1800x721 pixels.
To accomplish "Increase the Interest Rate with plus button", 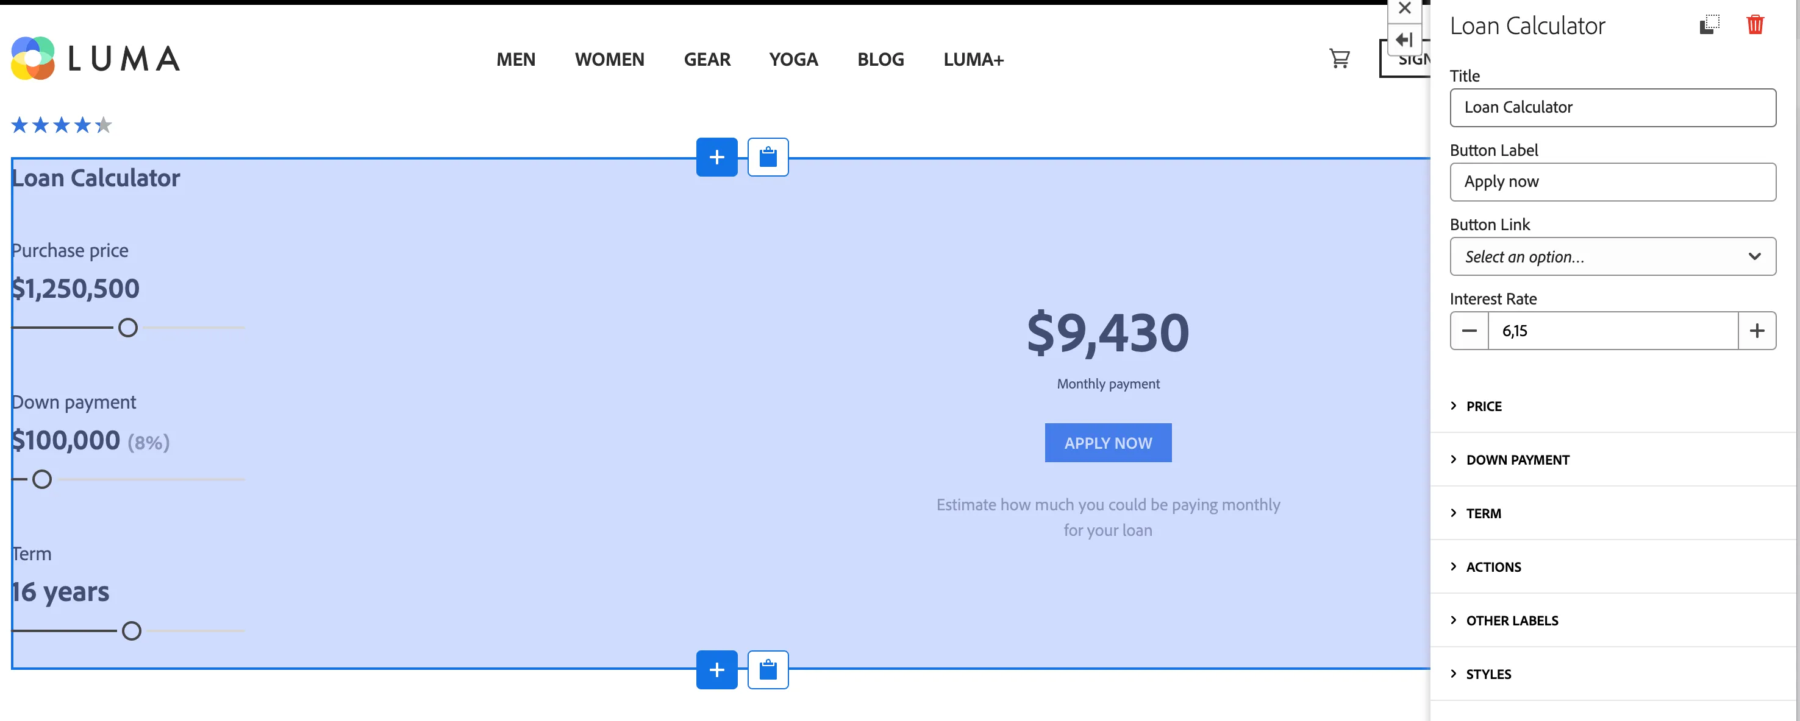I will [1757, 331].
